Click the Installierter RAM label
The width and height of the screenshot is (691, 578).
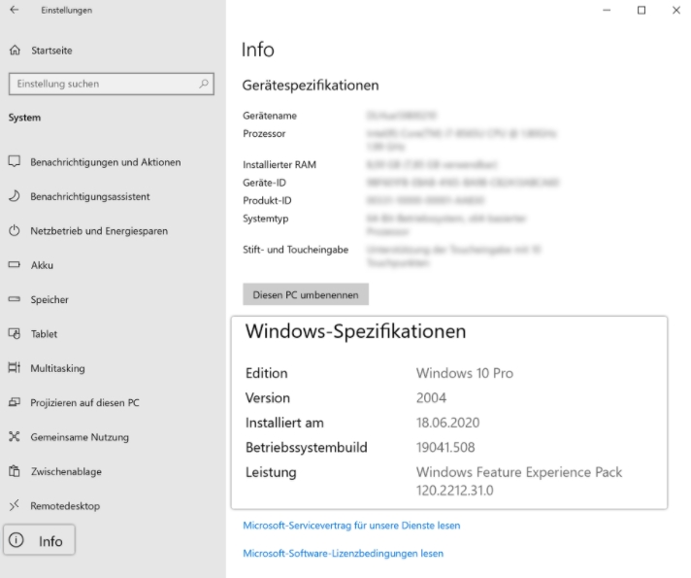(x=280, y=164)
